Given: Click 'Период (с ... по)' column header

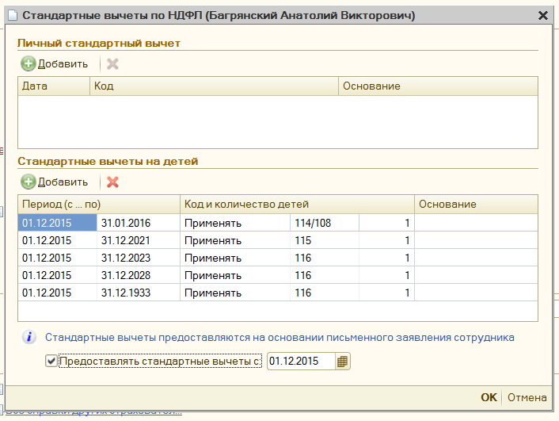Looking at the screenshot, I should pos(62,205).
